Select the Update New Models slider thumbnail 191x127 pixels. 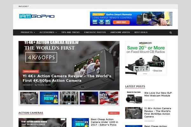[x=49, y=98]
